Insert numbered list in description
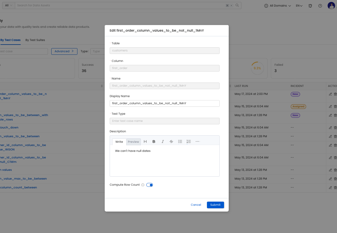The width and height of the screenshot is (337, 233). pyautogui.click(x=189, y=142)
